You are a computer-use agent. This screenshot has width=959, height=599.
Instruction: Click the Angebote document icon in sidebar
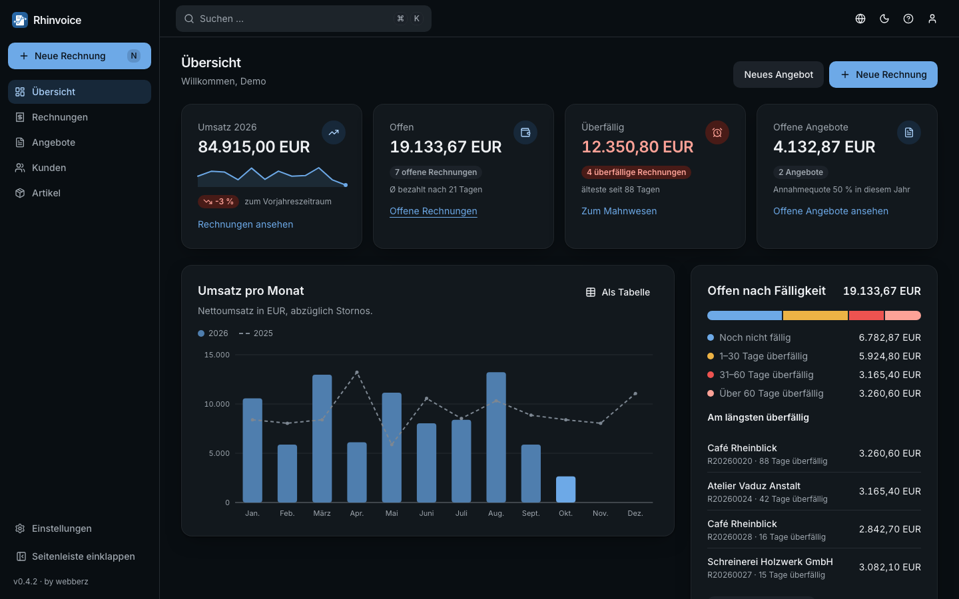tap(20, 142)
